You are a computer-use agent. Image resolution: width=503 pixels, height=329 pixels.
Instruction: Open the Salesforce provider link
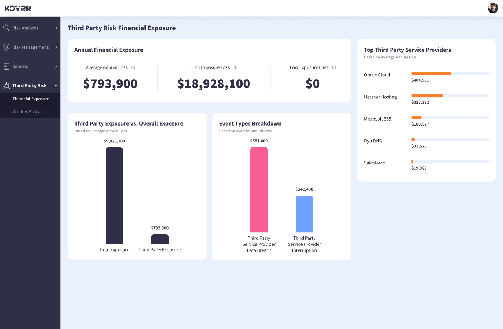click(x=374, y=163)
